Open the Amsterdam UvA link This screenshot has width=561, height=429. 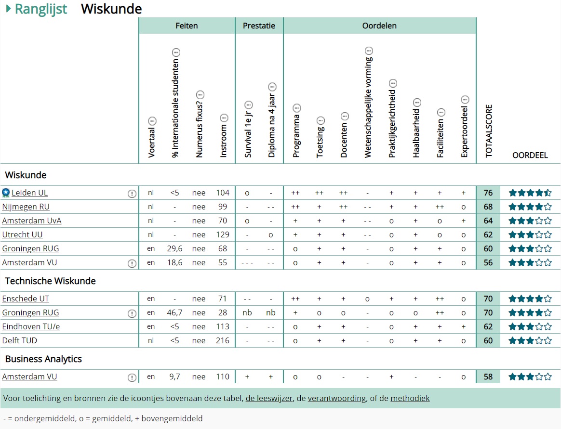click(x=32, y=221)
